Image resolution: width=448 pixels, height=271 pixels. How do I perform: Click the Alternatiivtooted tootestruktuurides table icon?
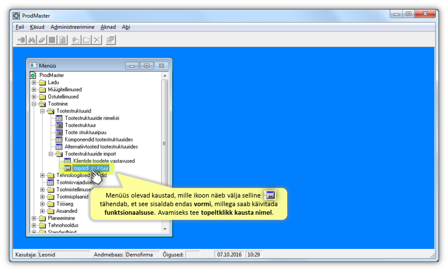pyautogui.click(x=59, y=147)
